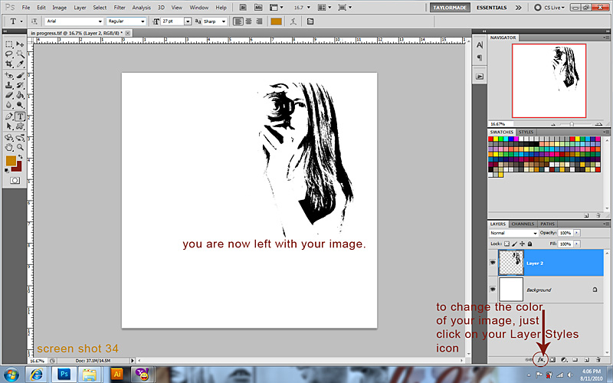
Task: Toggle lock all
Action: click(529, 244)
